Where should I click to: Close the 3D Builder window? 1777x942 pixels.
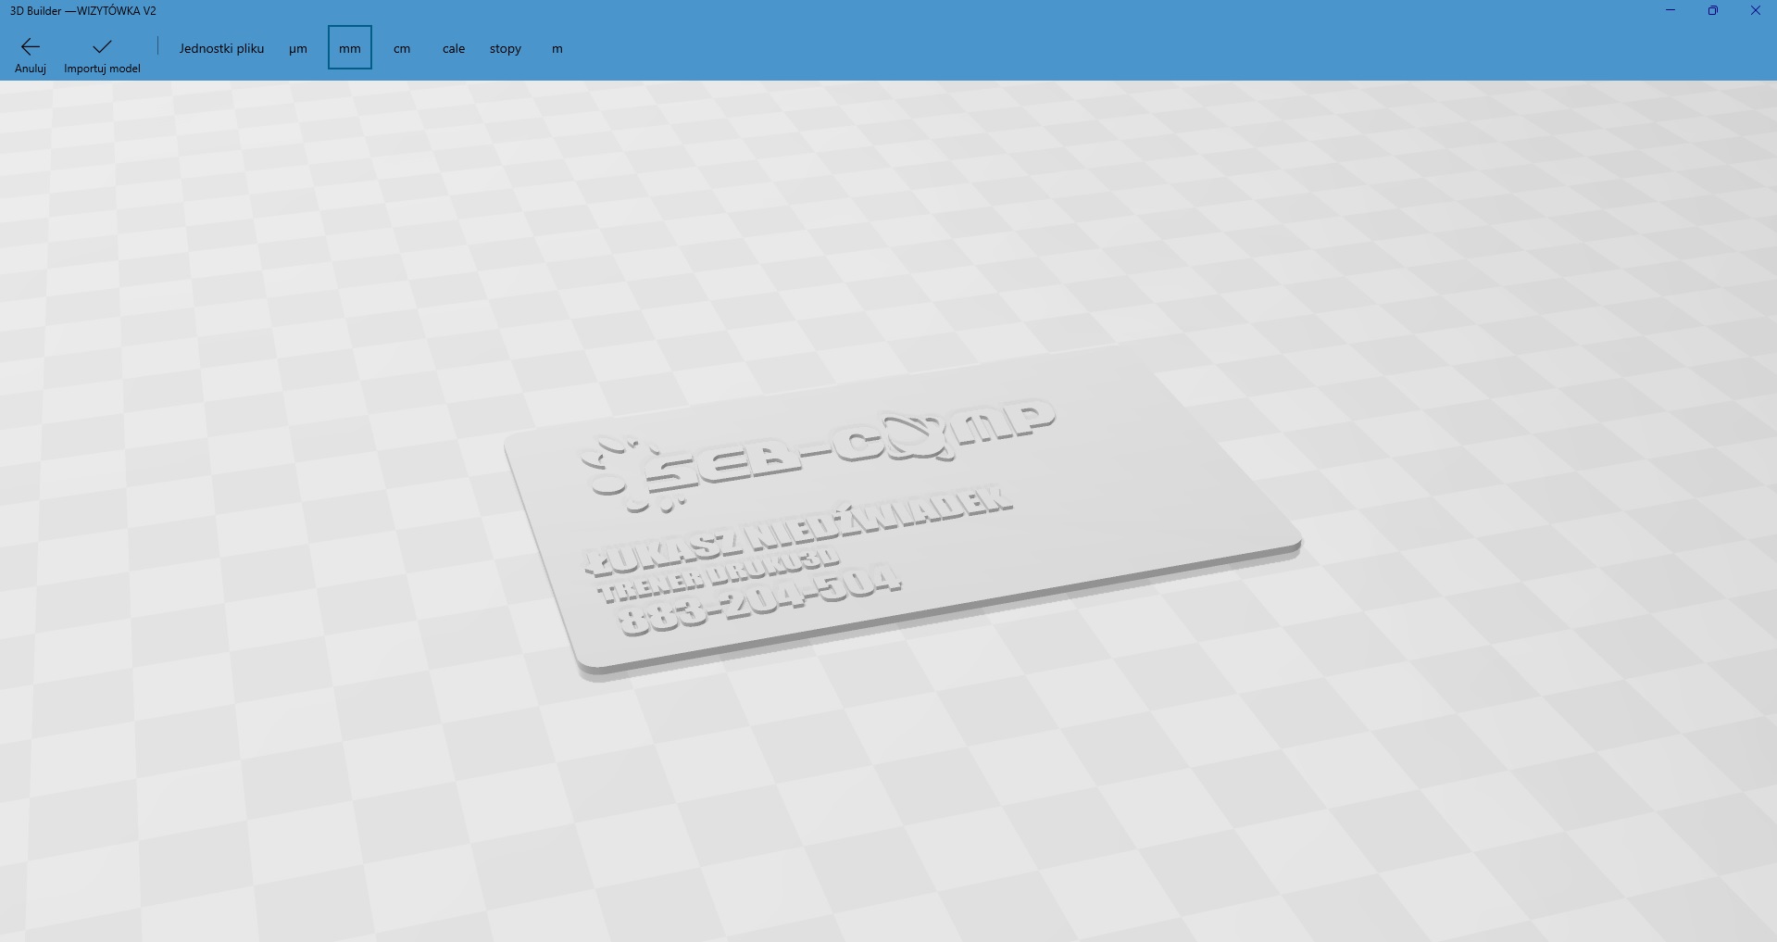point(1756,11)
